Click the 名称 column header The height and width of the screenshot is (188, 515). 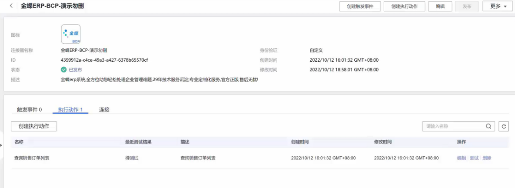(19, 142)
